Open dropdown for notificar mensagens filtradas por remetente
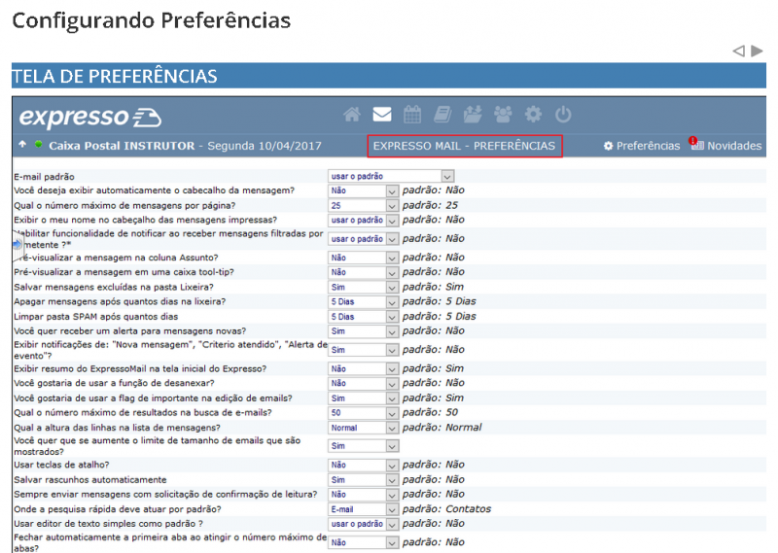Viewport: 778px width, 553px height. click(x=363, y=239)
